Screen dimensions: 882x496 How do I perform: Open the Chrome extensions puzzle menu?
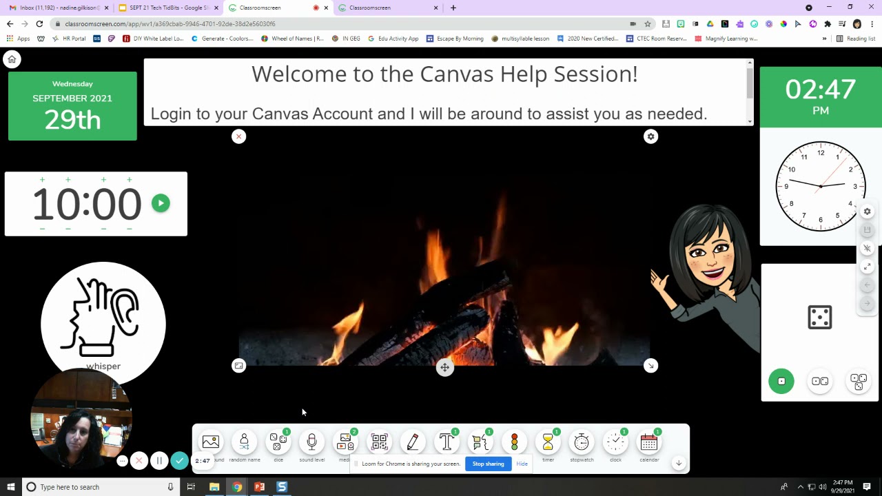click(x=828, y=23)
